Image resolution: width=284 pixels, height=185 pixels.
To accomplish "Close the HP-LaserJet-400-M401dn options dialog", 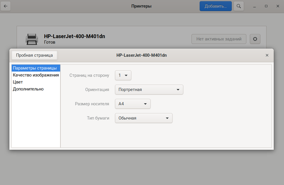I will coord(267,55).
